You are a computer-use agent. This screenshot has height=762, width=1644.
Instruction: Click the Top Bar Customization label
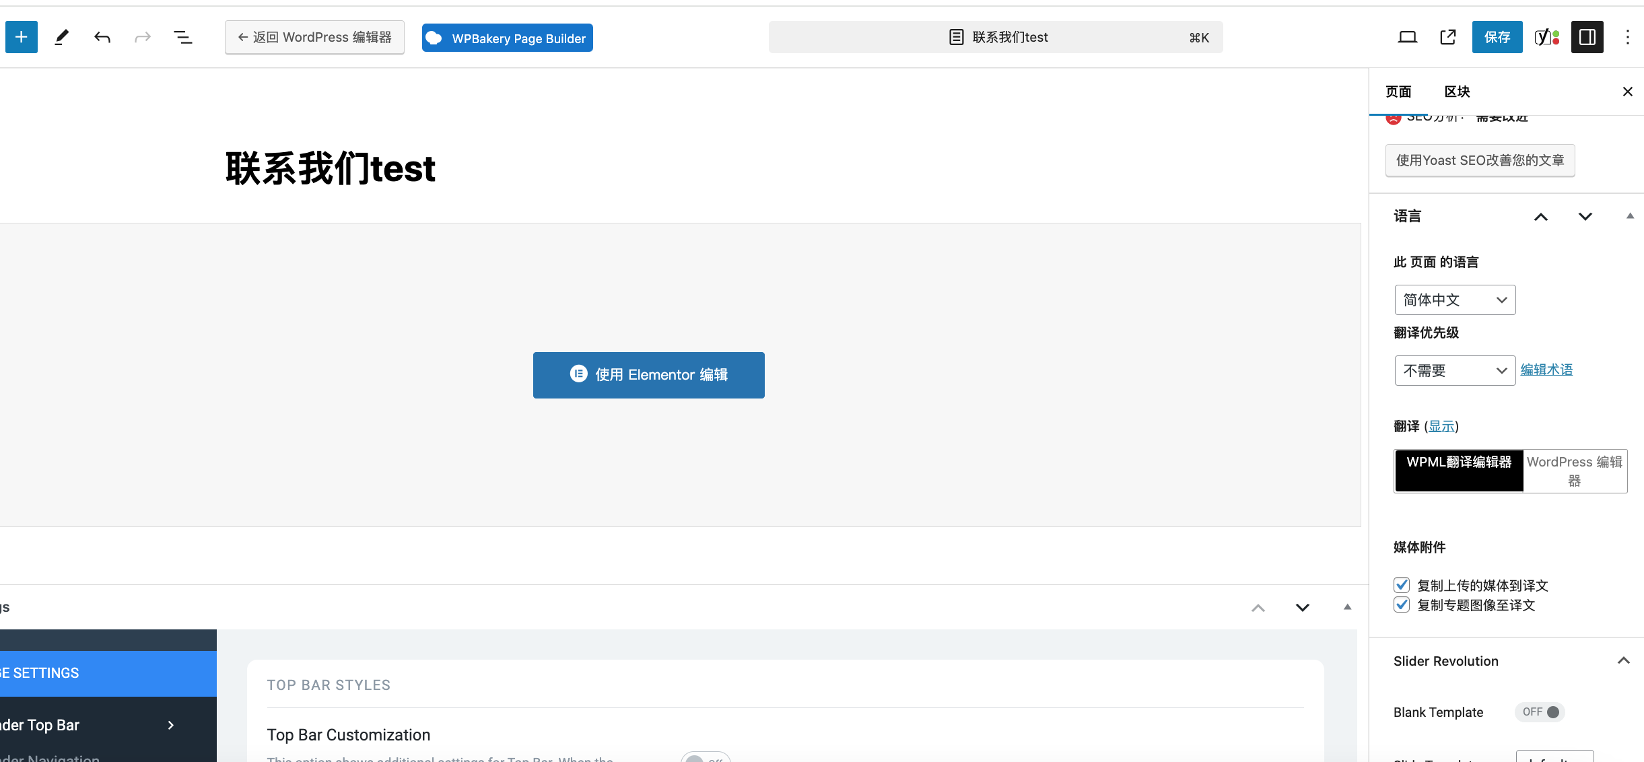pyautogui.click(x=349, y=735)
